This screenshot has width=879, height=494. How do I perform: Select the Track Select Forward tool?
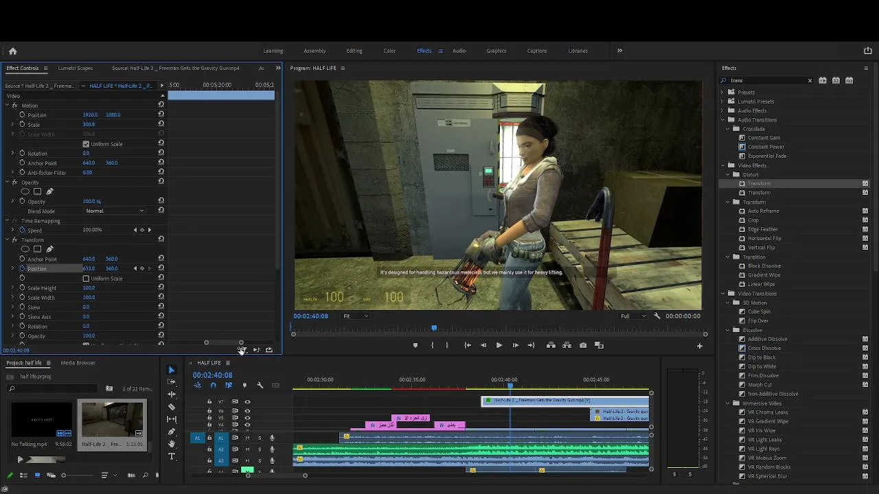click(172, 382)
